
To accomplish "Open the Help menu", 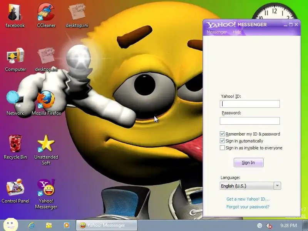I will pyautogui.click(x=237, y=32).
